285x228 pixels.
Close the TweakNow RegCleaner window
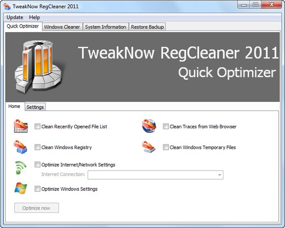tap(272, 5)
